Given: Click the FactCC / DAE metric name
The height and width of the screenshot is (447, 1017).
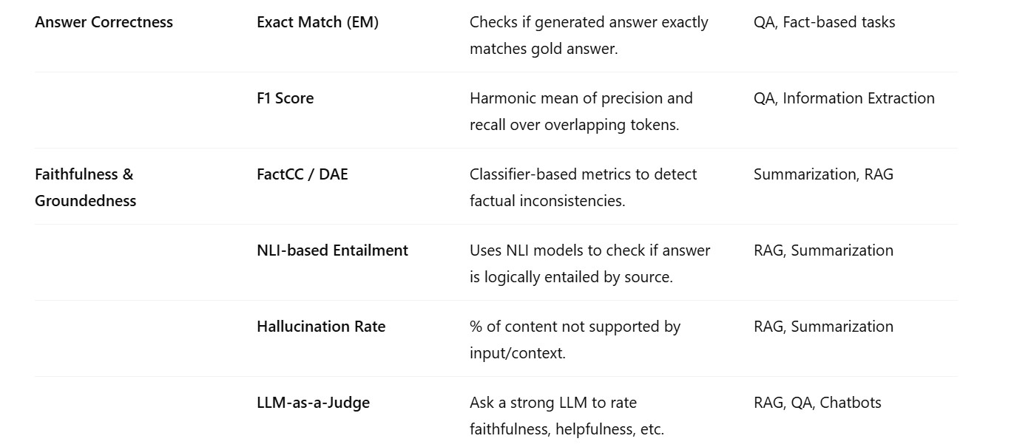Looking at the screenshot, I should (x=302, y=174).
